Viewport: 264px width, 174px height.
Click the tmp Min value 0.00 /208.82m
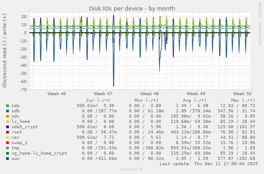tap(146, 148)
